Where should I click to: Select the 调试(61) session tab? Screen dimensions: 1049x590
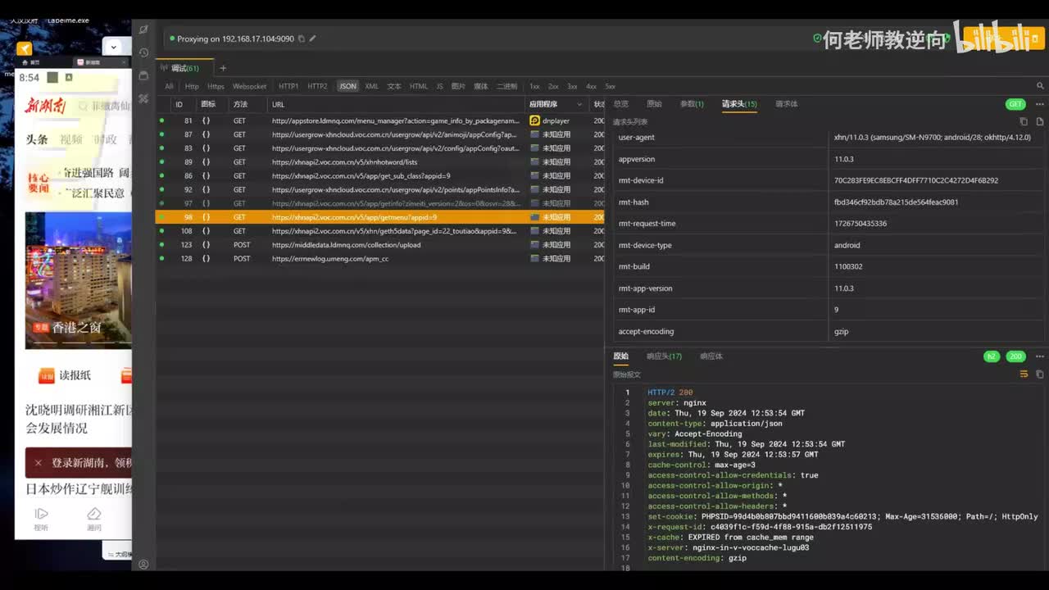point(184,68)
